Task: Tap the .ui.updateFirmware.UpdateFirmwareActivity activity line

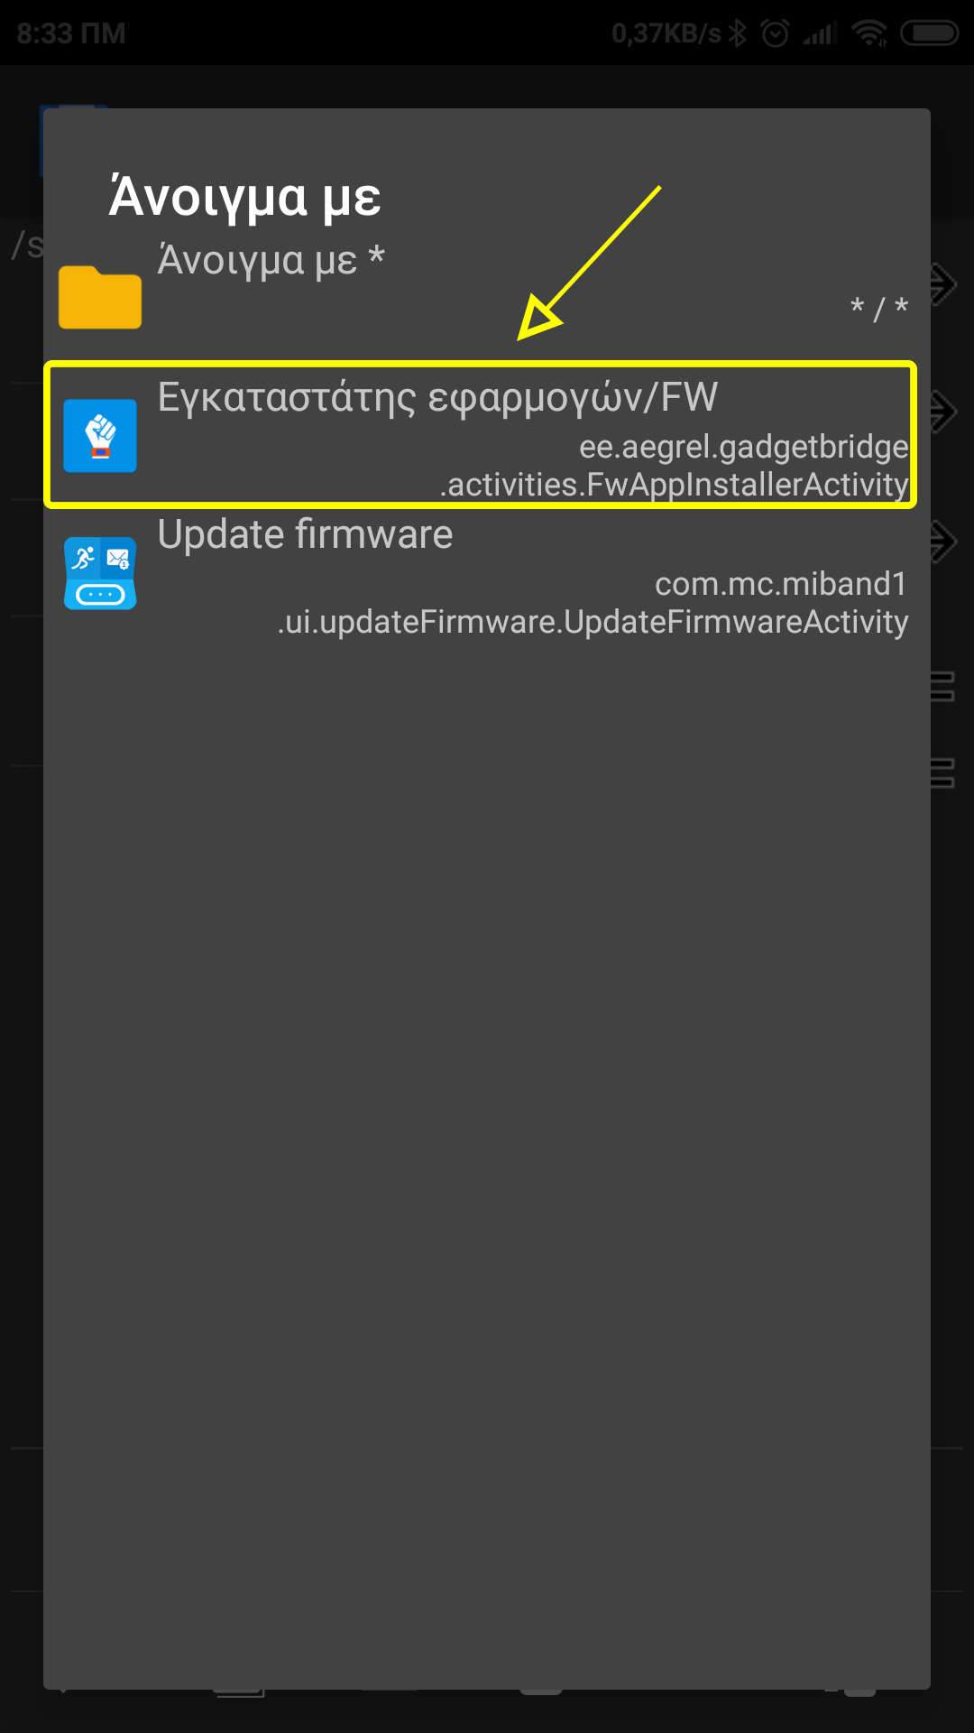Action: point(593,622)
